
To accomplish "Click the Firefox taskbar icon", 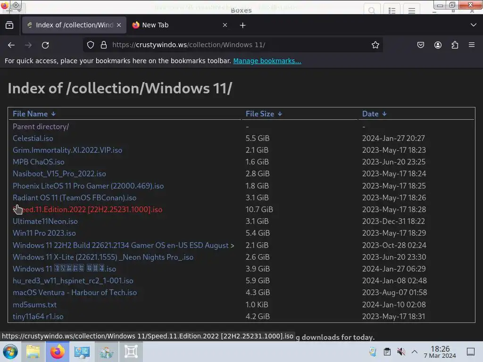I will click(x=58, y=352).
